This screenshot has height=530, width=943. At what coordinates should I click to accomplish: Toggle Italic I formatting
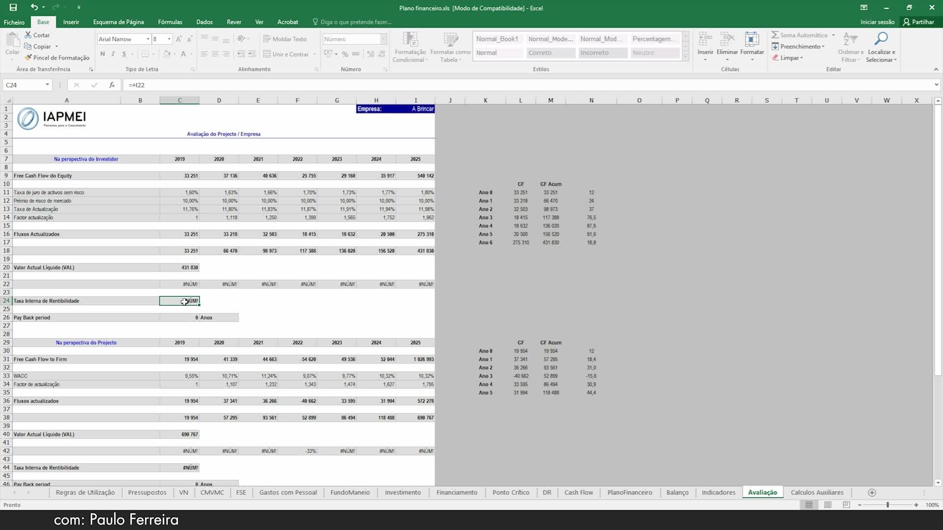point(113,54)
